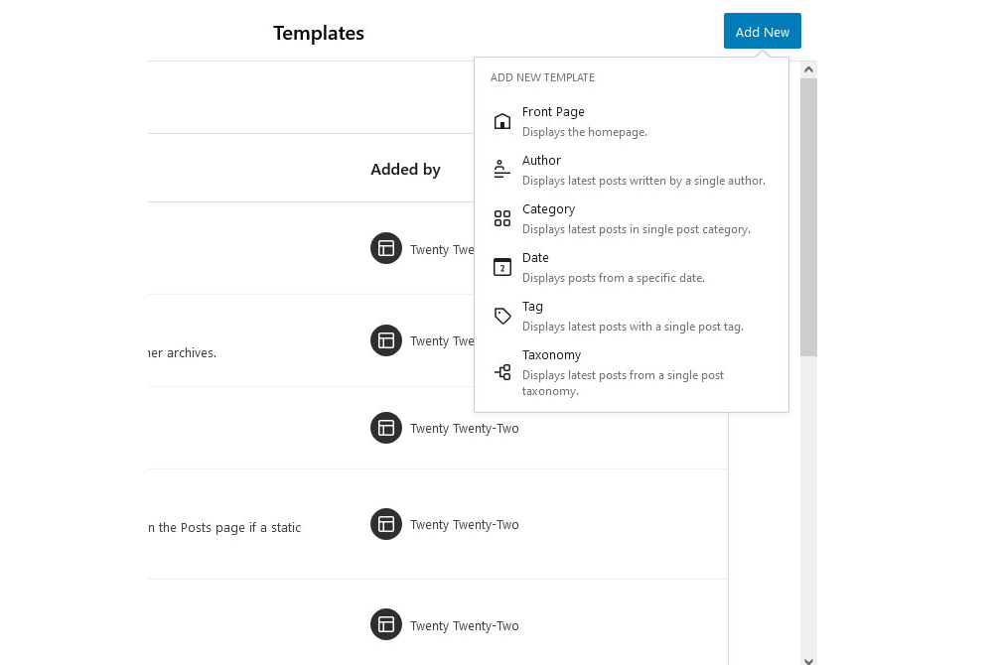Click the Taxonomy network icon
The height and width of the screenshot is (665, 993).
[502, 371]
